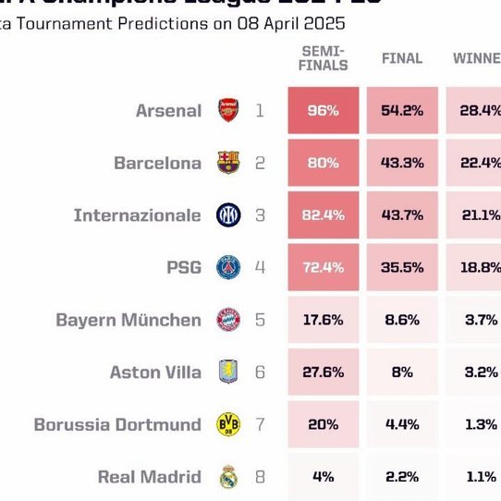The width and height of the screenshot is (501, 501).
Task: Select the Bayern München club logo
Action: tap(228, 320)
